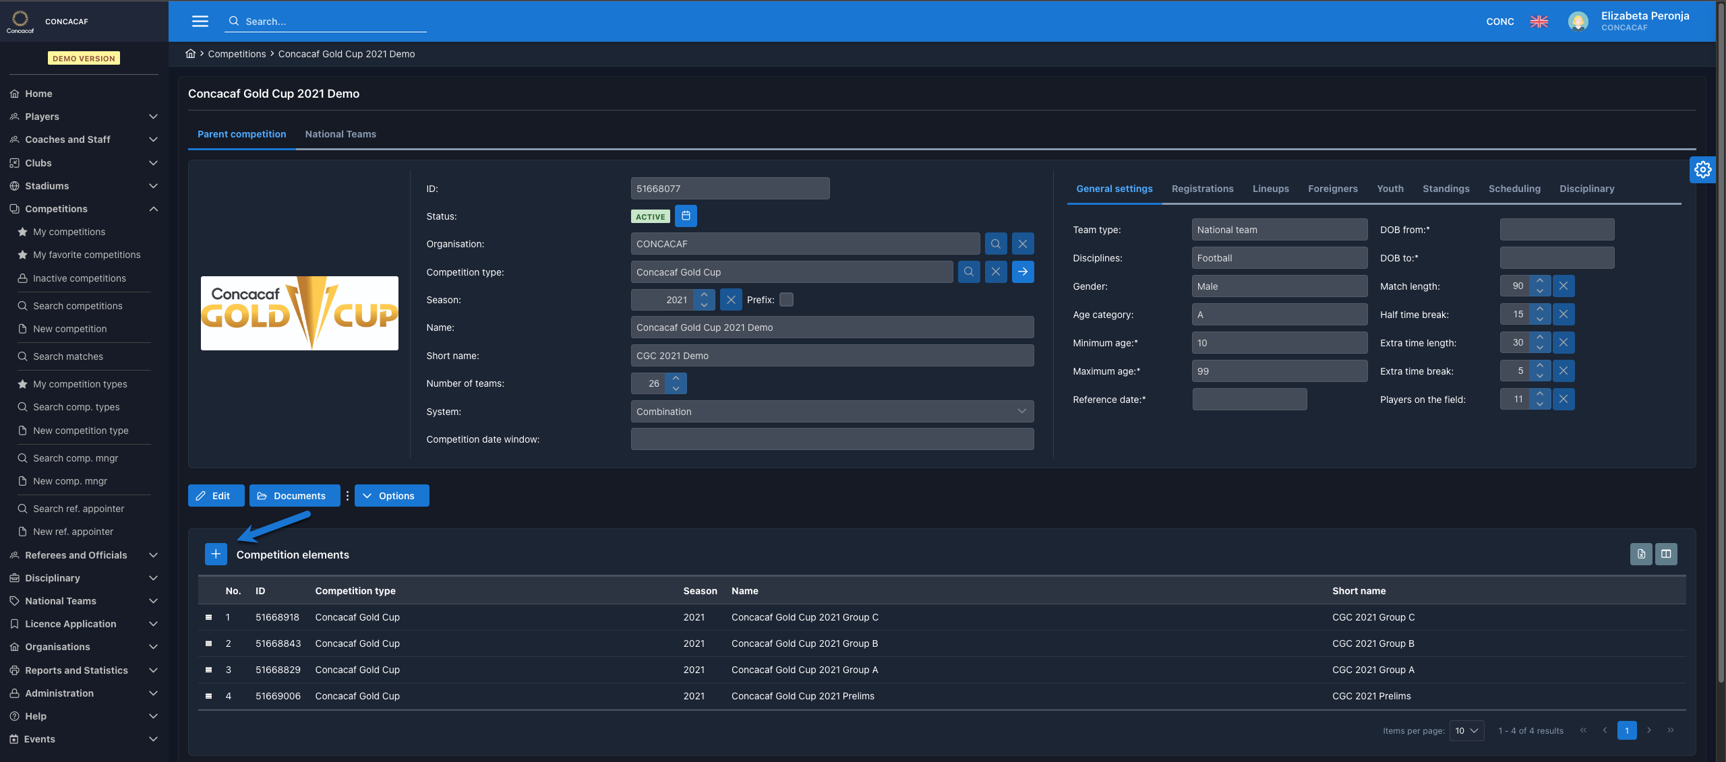
Task: Click the export file icon above the table
Action: (1641, 554)
